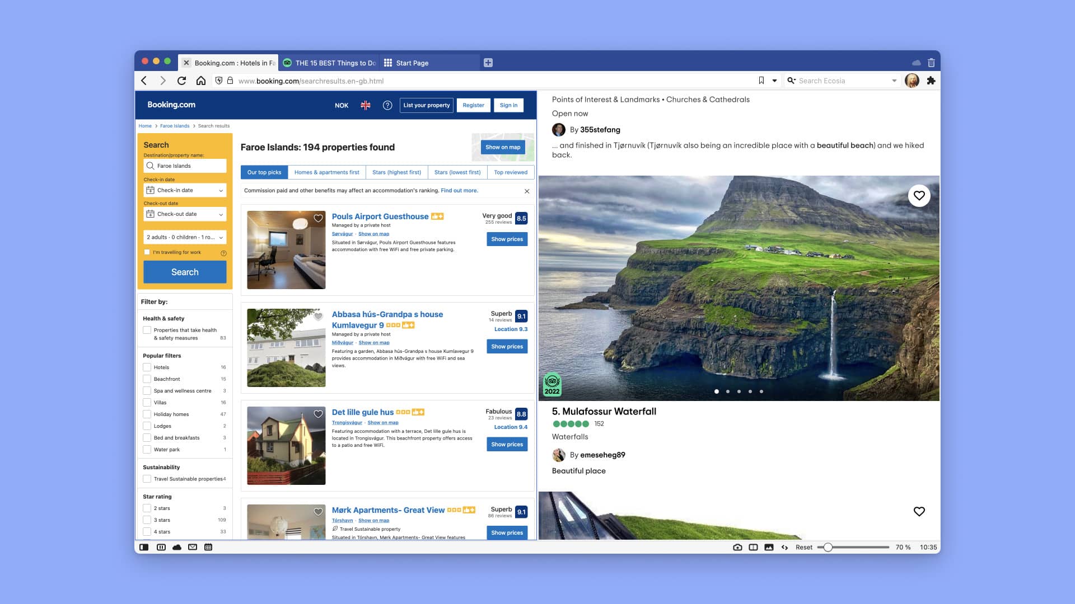This screenshot has width=1075, height=604.
Task: Toggle tab tiling icon in status bar
Action: [753, 548]
